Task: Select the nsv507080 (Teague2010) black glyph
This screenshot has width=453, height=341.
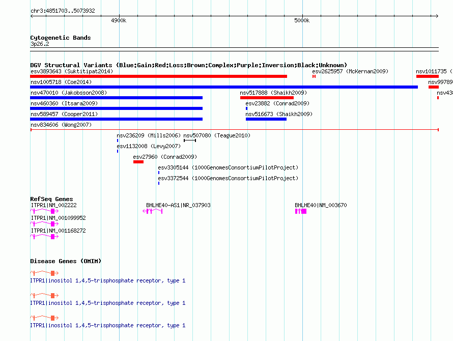Action: click(190, 140)
